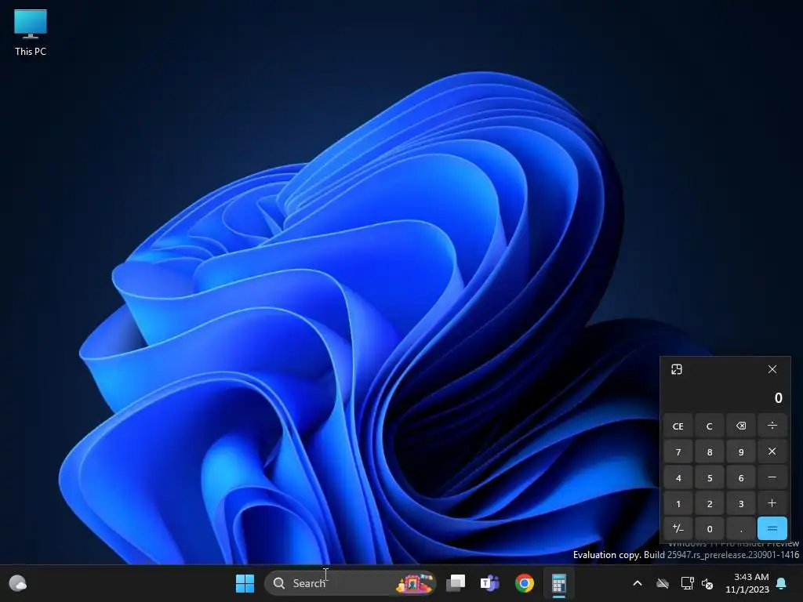Open the clock showing 3:43 AM

(747, 583)
